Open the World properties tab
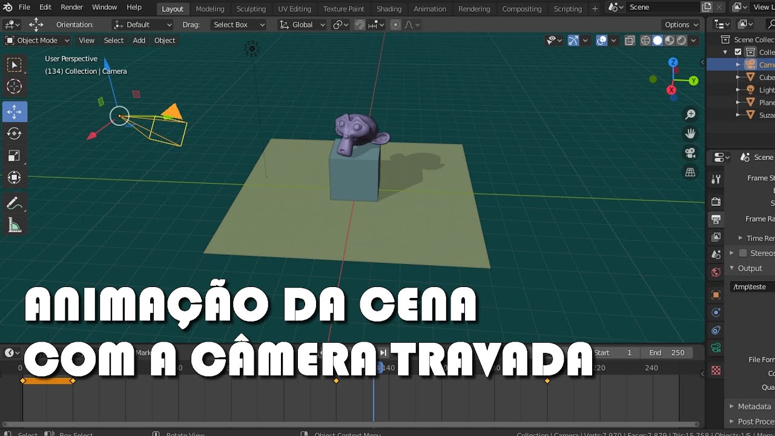Image resolution: width=775 pixels, height=436 pixels. tap(716, 272)
